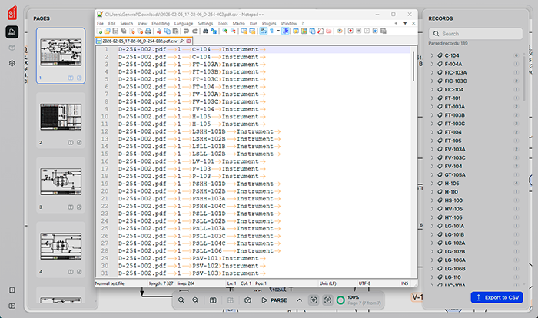Open the settings gear in left sidebar
The image size is (538, 318).
pos(12,63)
